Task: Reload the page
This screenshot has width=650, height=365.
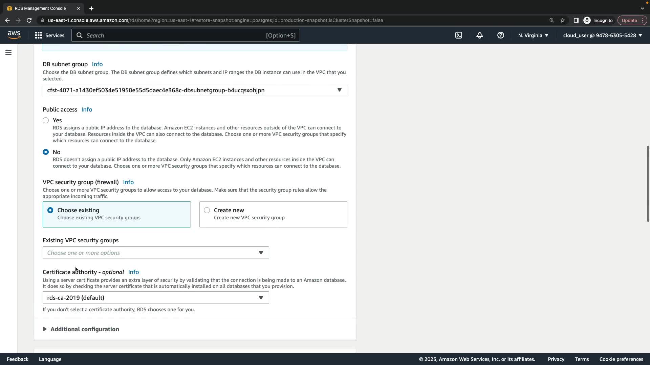Action: pos(29,20)
